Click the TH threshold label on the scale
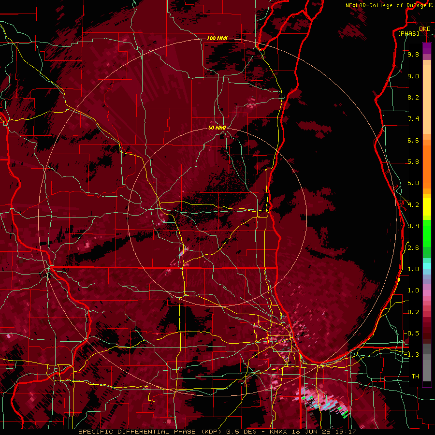The width and height of the screenshot is (435, 435). coord(415,377)
